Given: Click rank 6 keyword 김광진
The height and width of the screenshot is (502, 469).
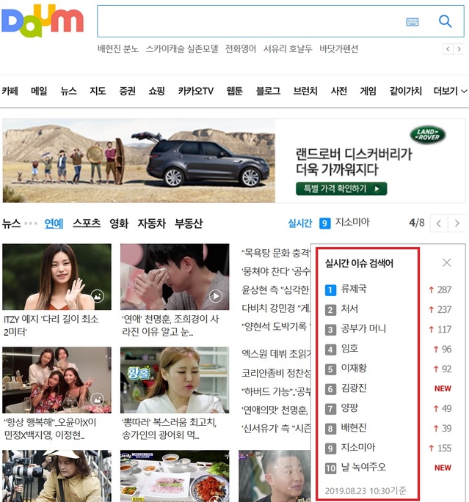Looking at the screenshot, I should click(x=354, y=388).
